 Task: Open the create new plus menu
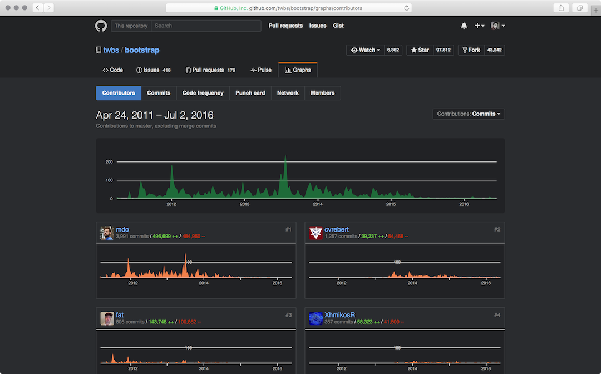[x=479, y=26]
